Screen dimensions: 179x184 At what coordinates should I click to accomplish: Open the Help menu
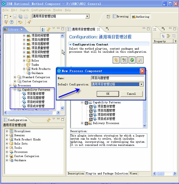(x=68, y=10)
